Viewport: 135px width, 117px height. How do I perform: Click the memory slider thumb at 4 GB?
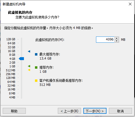[x=22, y=59]
